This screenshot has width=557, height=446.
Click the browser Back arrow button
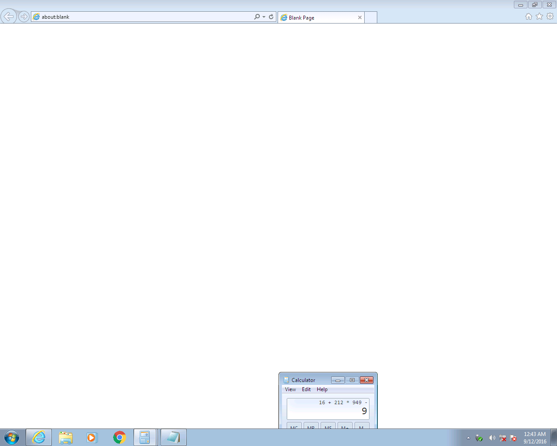point(9,17)
